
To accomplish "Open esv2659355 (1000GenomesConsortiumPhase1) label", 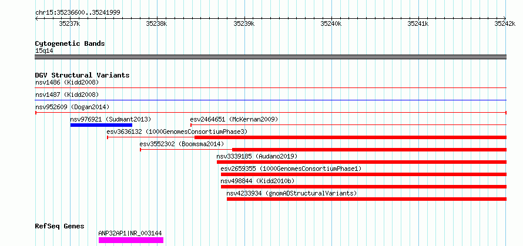I will (x=291, y=169).
